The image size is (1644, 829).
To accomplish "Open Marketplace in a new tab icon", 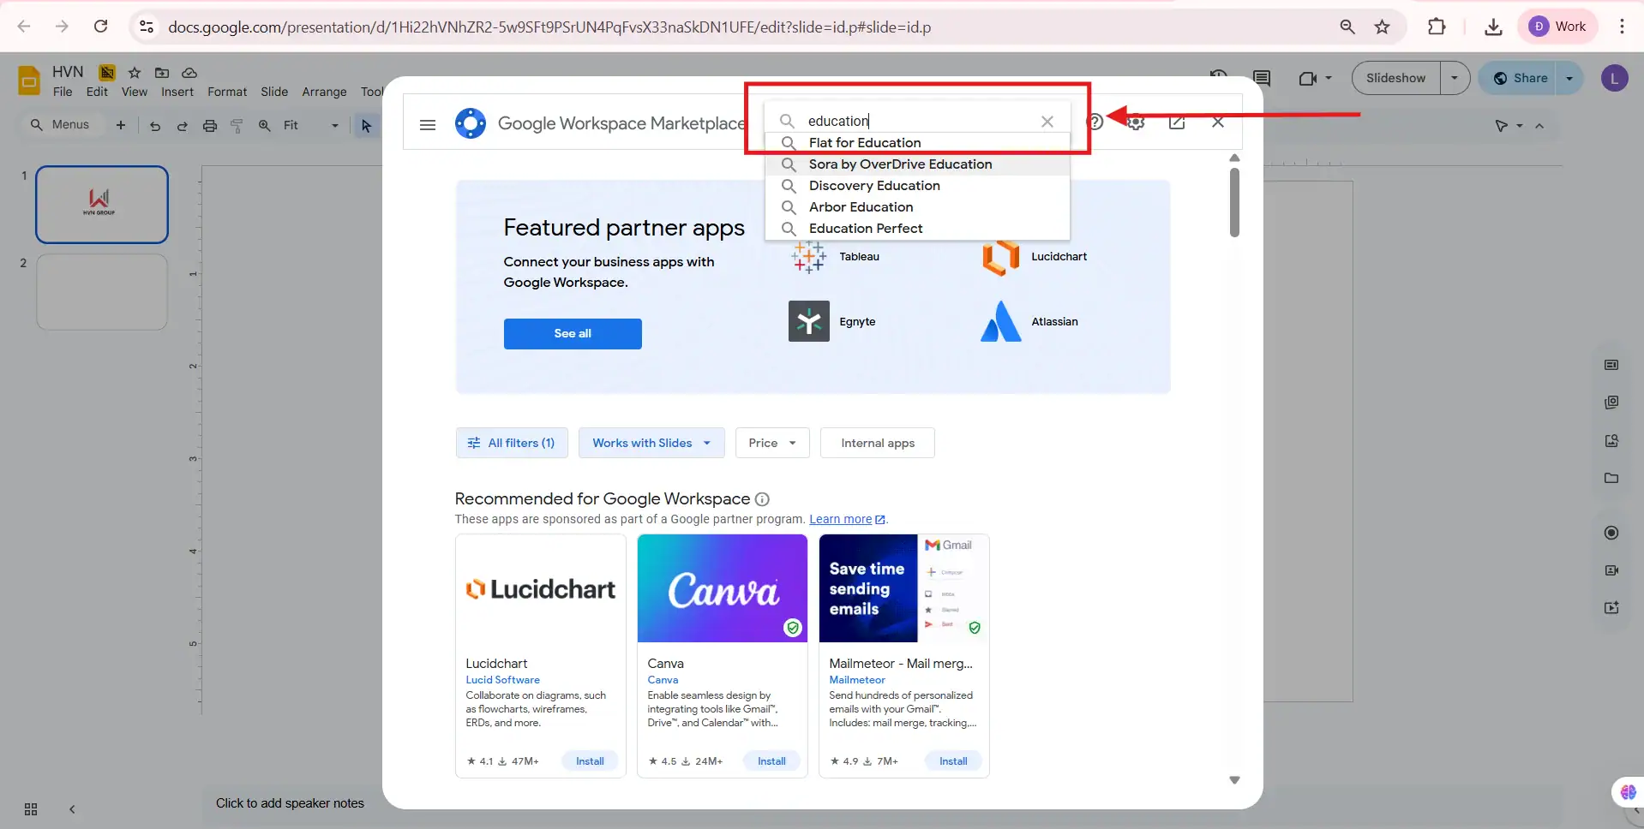I will click(1176, 122).
